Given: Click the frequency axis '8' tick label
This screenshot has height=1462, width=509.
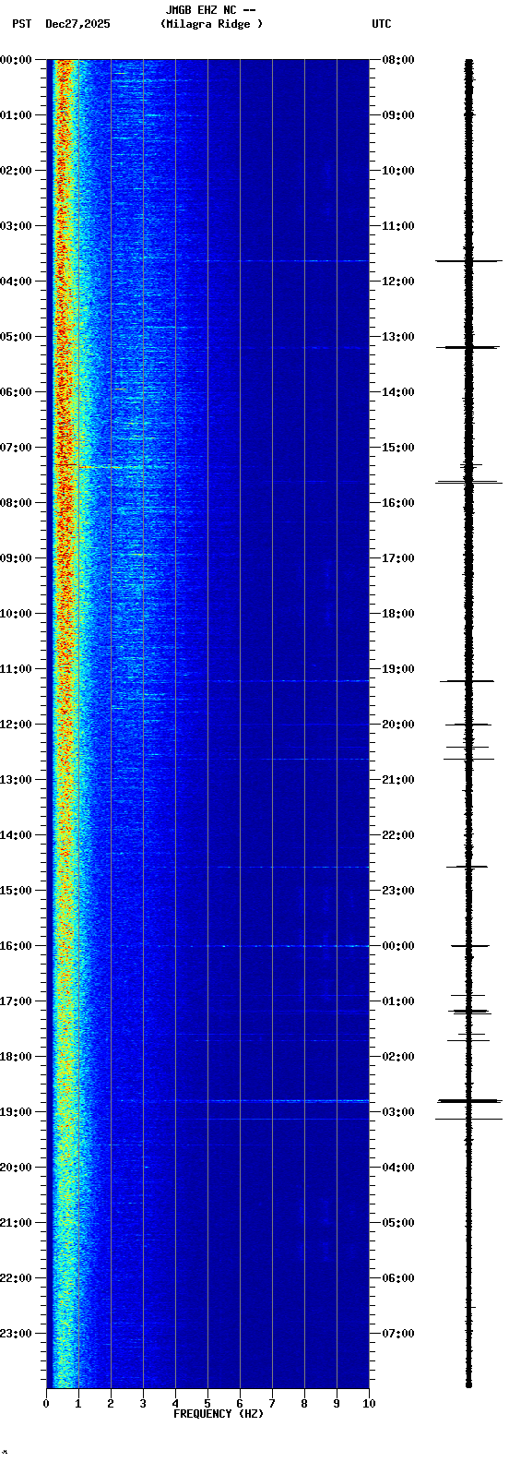Looking at the screenshot, I should (304, 1404).
